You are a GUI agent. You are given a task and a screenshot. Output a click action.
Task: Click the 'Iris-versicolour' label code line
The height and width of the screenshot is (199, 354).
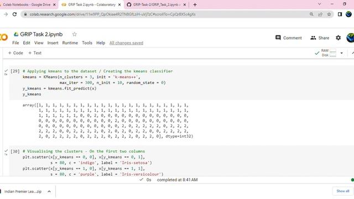pyautogui.click(x=107, y=174)
